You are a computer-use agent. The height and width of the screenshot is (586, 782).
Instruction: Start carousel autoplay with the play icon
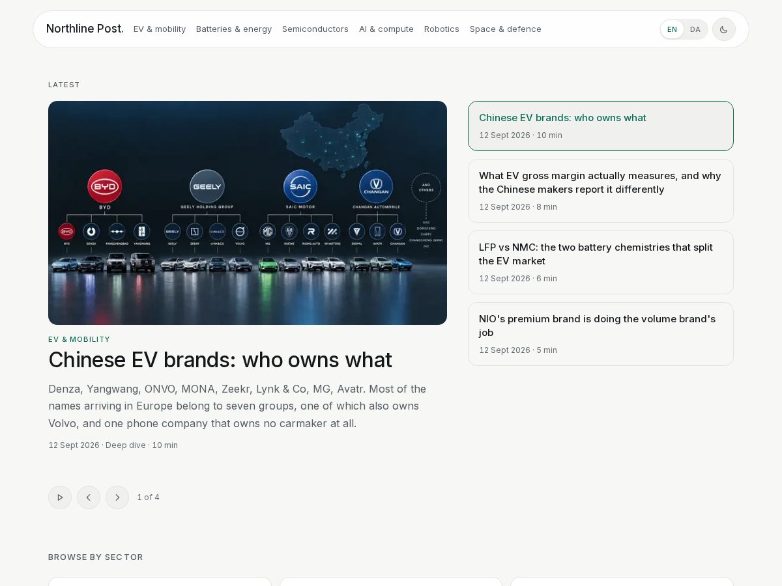pyautogui.click(x=60, y=497)
